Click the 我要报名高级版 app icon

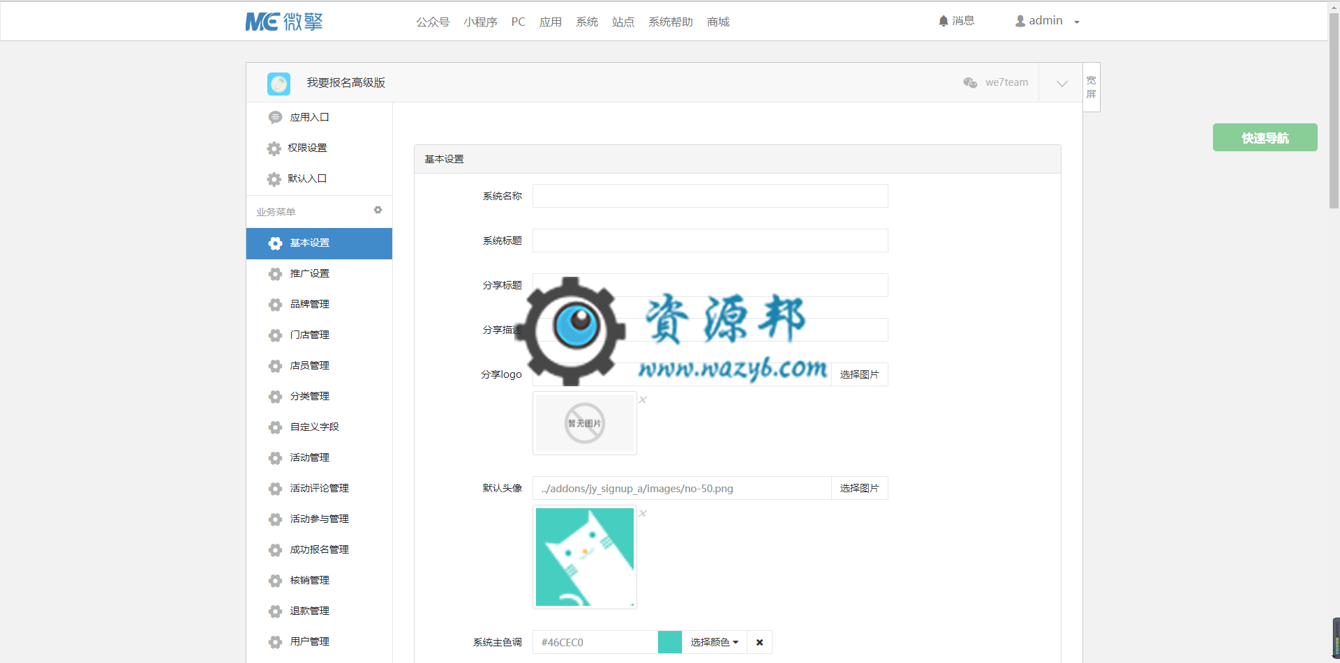coord(278,84)
